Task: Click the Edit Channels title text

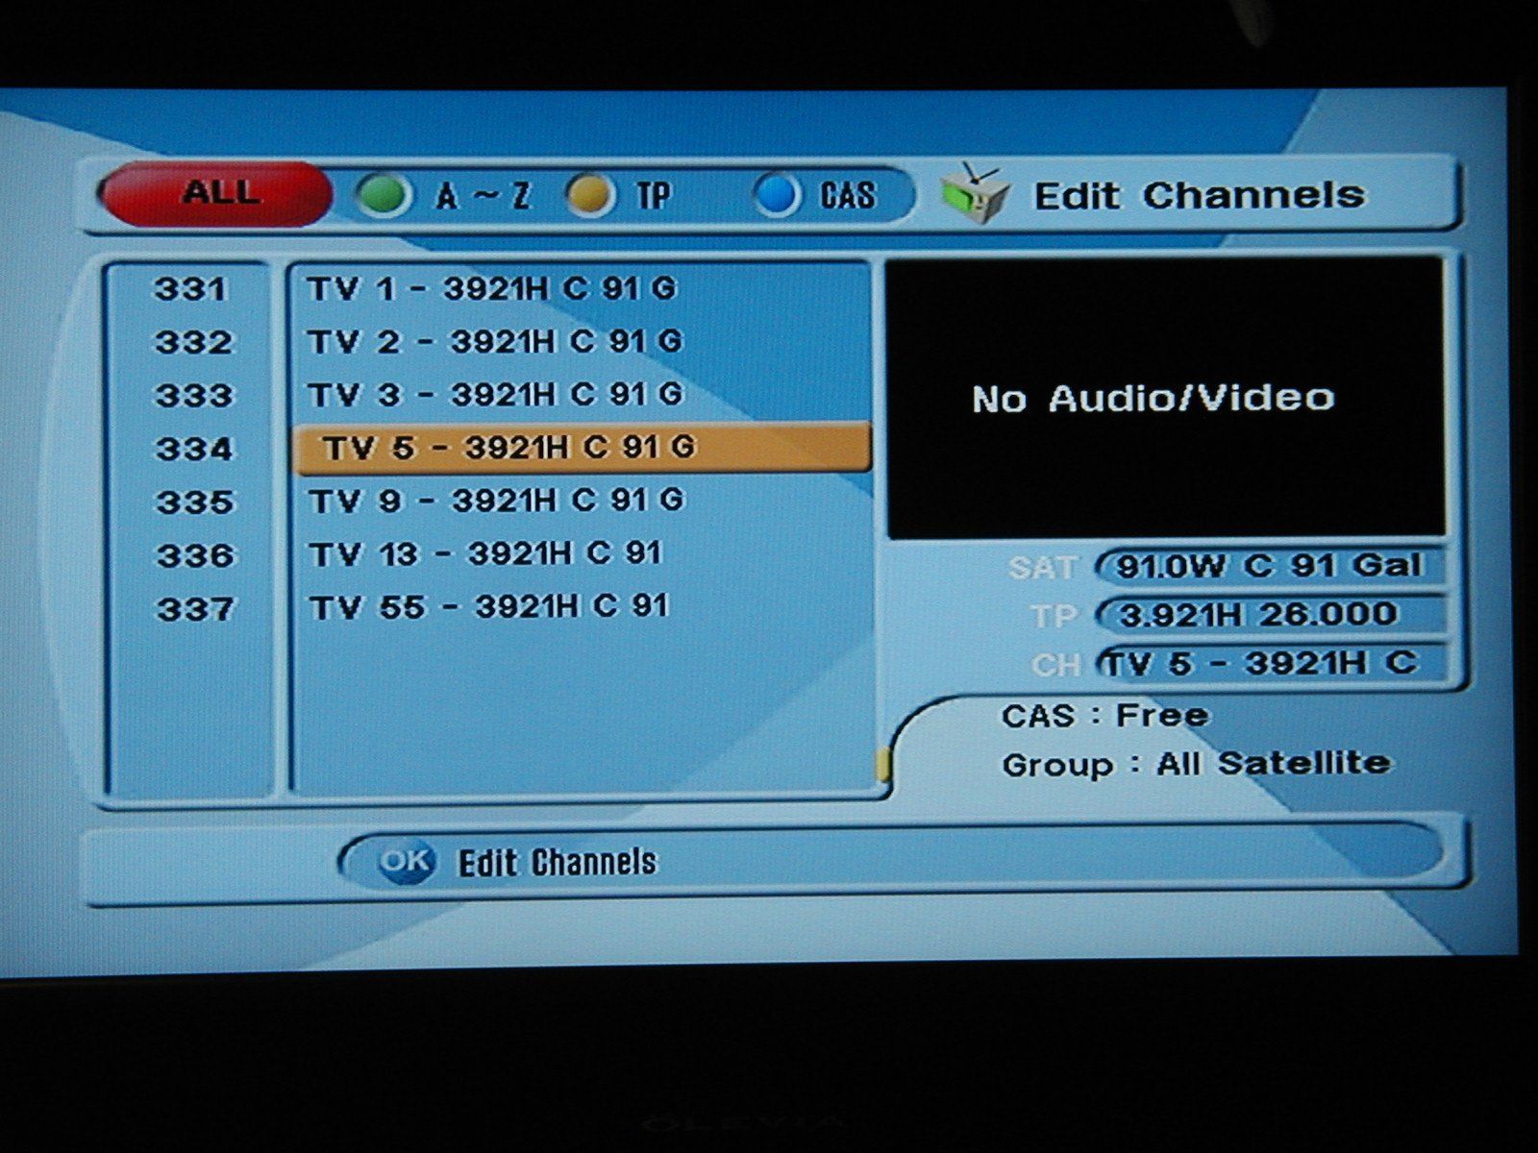Action: coord(1199,195)
